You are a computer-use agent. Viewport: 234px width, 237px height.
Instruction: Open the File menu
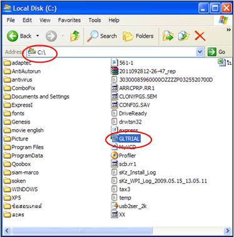coord(11,20)
